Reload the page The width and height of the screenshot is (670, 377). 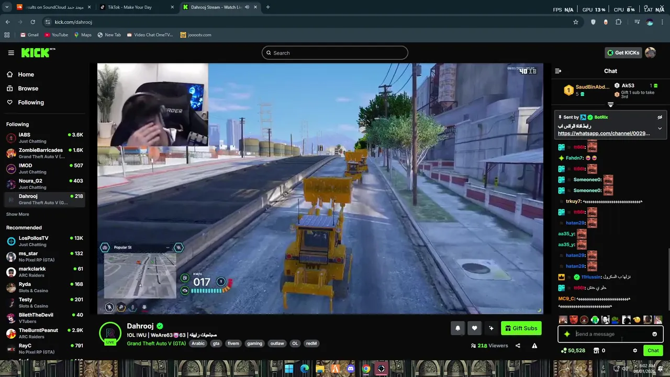[32, 22]
